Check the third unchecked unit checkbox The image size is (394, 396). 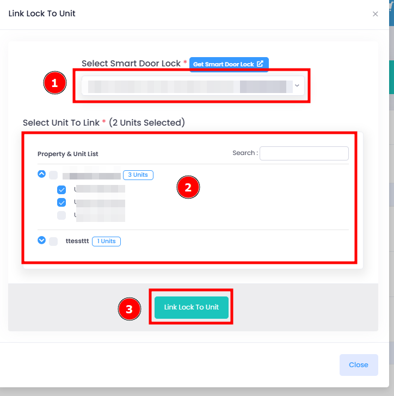pyautogui.click(x=61, y=215)
